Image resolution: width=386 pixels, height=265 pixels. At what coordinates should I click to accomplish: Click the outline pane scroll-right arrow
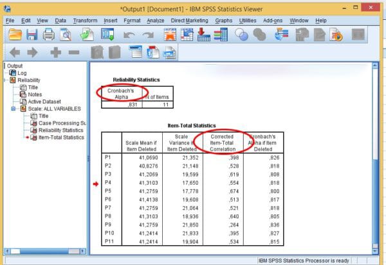pos(83,252)
